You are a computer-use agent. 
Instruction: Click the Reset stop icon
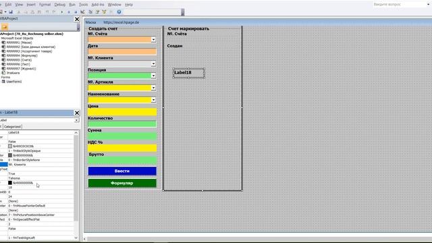(x=76, y=12)
